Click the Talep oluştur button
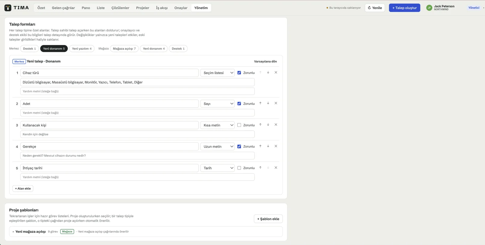The height and width of the screenshot is (245, 485). tap(405, 8)
